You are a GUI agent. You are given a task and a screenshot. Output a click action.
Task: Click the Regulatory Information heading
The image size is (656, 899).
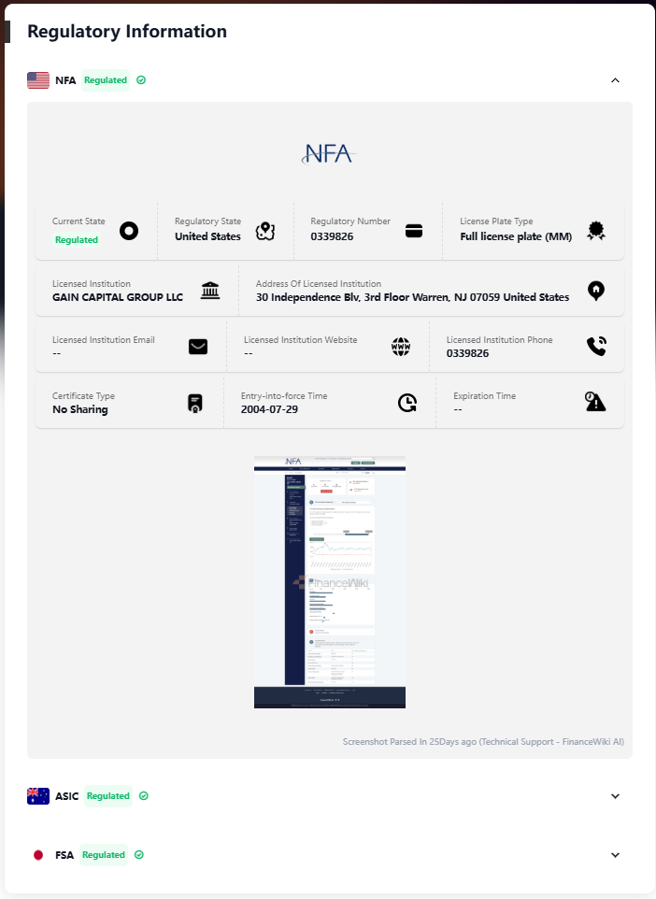(x=127, y=31)
